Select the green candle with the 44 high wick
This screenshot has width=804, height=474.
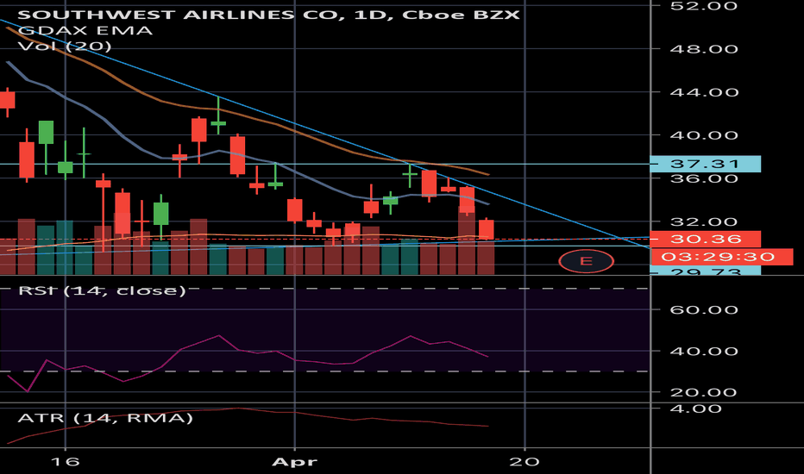[x=218, y=115]
